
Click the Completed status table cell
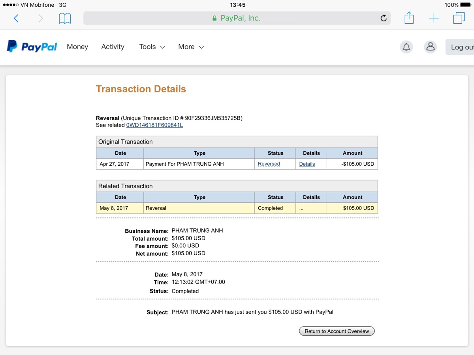coord(275,208)
